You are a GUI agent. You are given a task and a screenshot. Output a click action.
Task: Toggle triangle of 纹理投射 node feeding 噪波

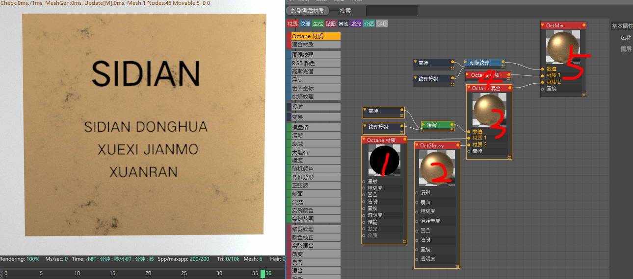tap(366, 127)
